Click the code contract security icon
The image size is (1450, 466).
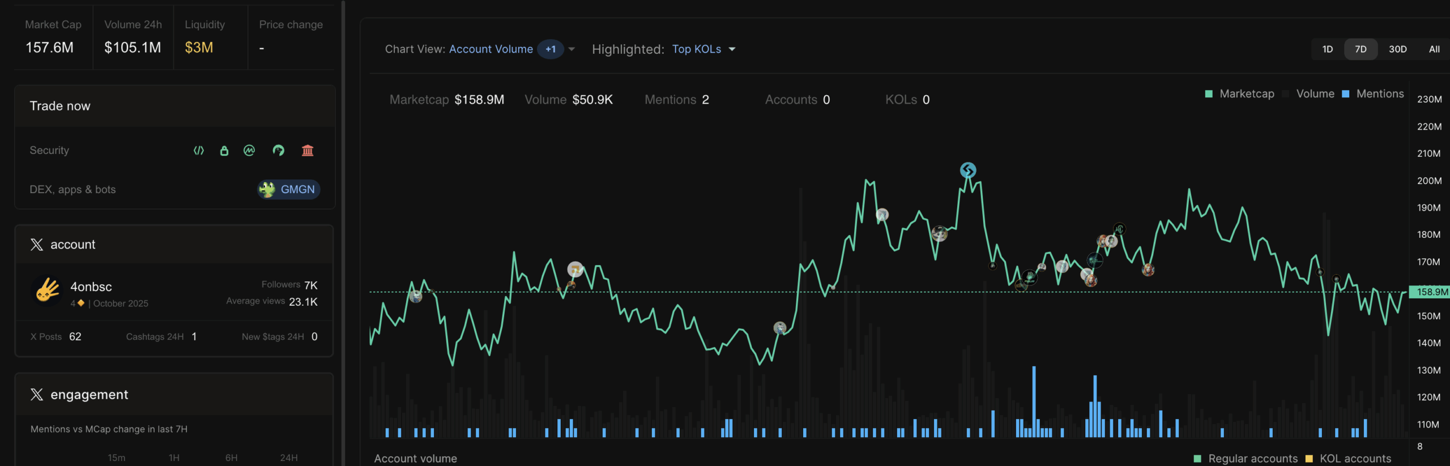[x=198, y=151]
